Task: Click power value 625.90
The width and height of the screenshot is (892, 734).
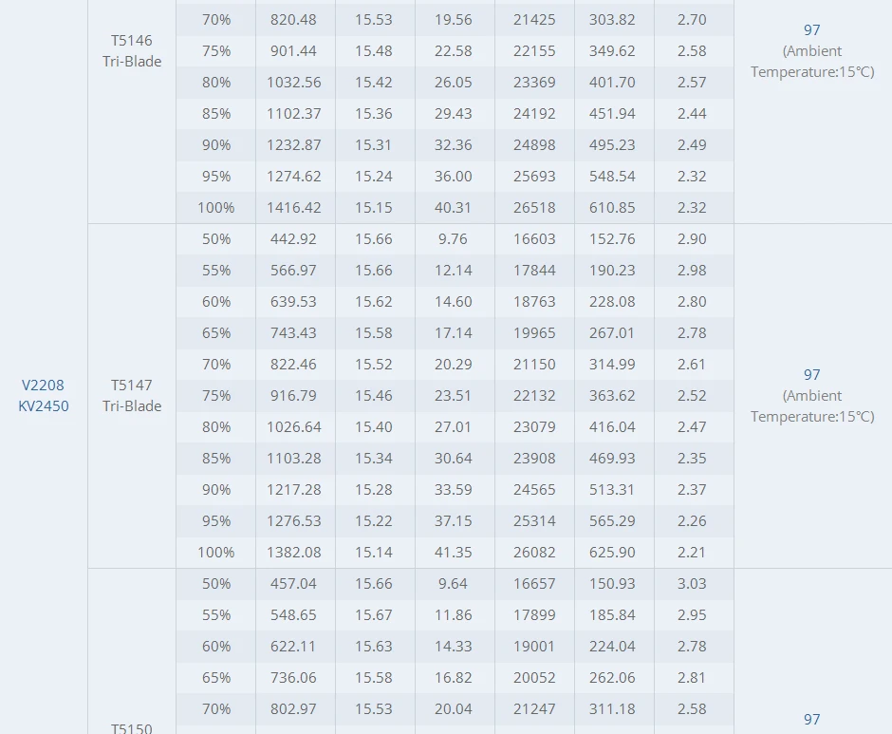Action: 612,552
